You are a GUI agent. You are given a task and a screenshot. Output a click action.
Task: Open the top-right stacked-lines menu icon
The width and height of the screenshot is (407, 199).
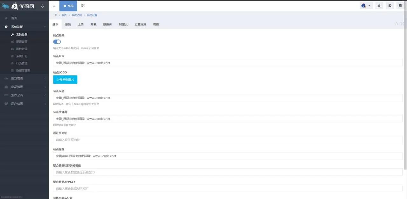[x=400, y=6]
